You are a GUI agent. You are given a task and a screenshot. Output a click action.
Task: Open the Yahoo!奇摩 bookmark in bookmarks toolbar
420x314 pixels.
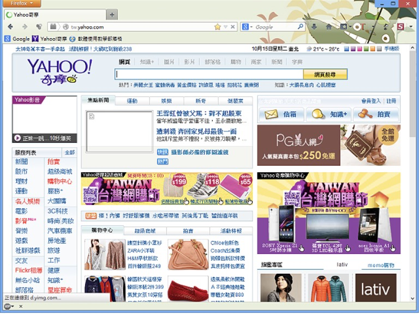click(x=50, y=39)
